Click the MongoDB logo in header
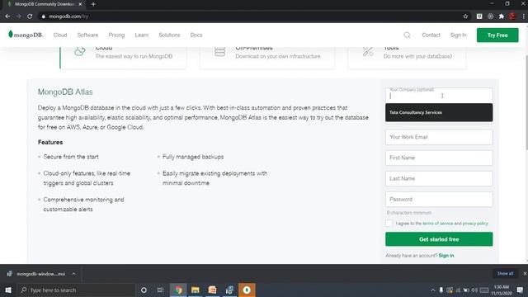Screen dimensions: 528x297 (x=26, y=35)
